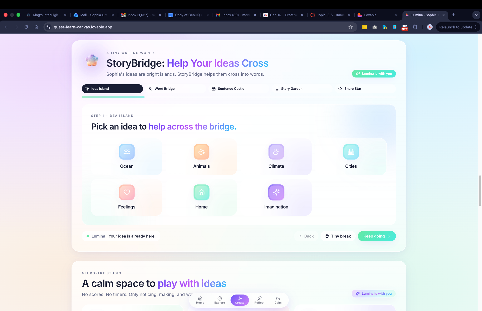Open Explore compass in bottom navigation
The image size is (482, 311).
pyautogui.click(x=220, y=300)
